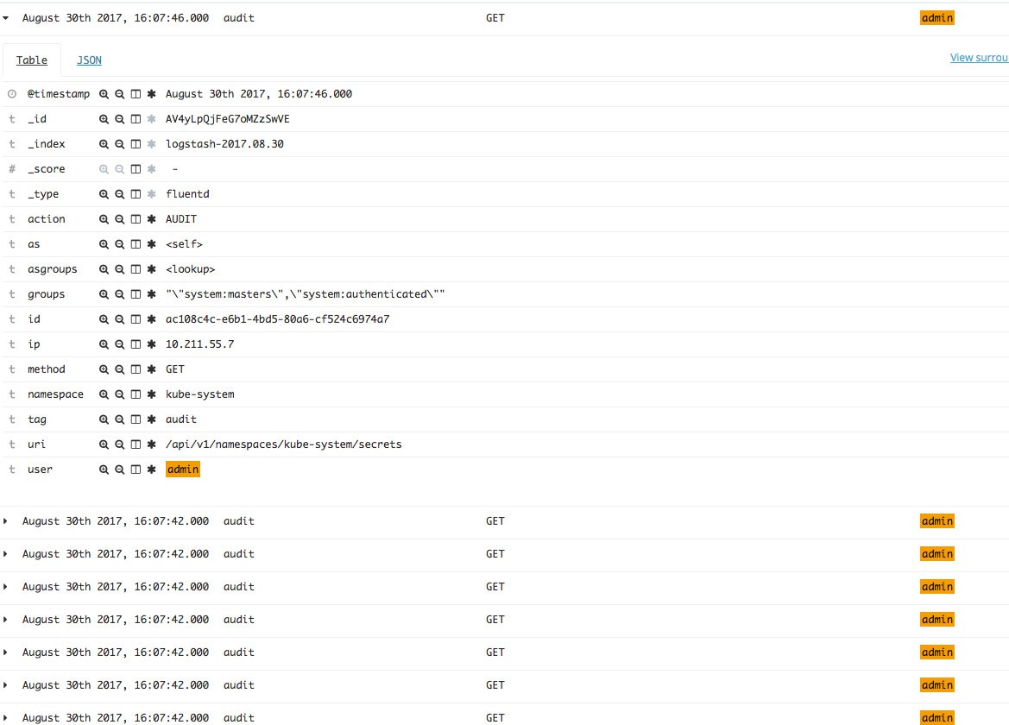
Task: Filter for value on ip row
Action: [104, 345]
